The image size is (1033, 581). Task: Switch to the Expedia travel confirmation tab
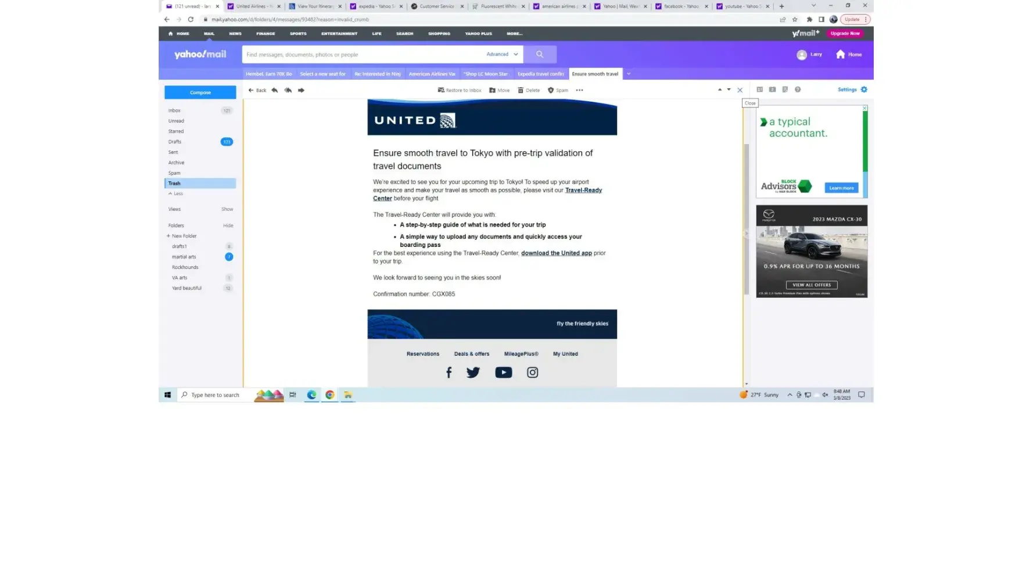tap(540, 74)
